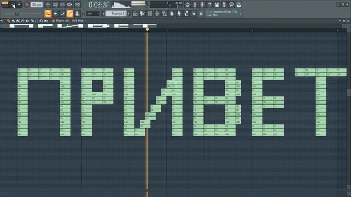The width and height of the screenshot is (351, 197).
Task: Click the 'Piano roll - 808 Kick' title
Action: pos(70,21)
